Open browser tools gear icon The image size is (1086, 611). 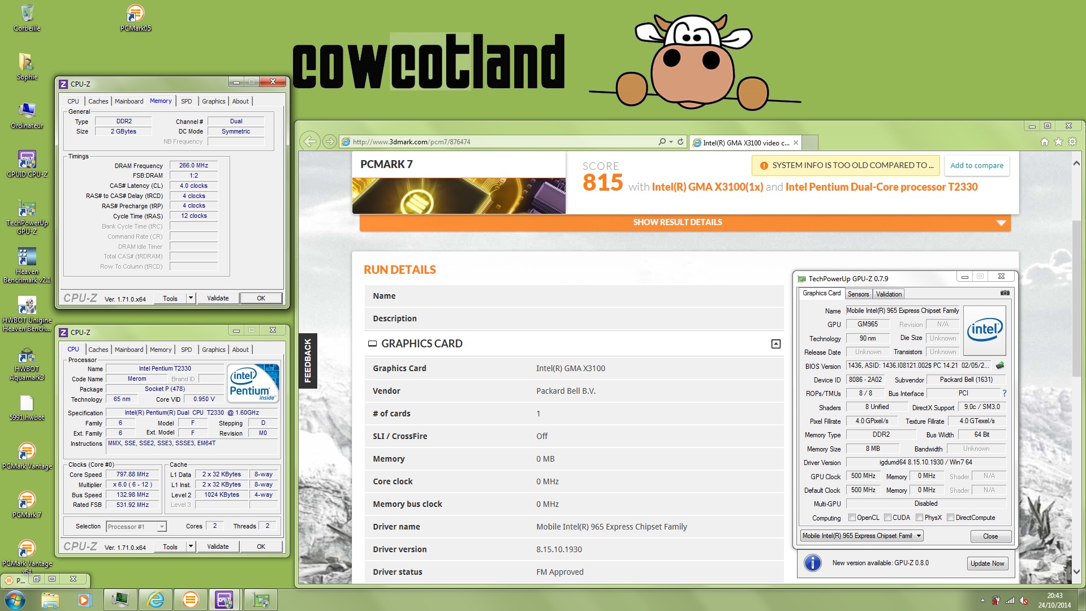[1072, 142]
